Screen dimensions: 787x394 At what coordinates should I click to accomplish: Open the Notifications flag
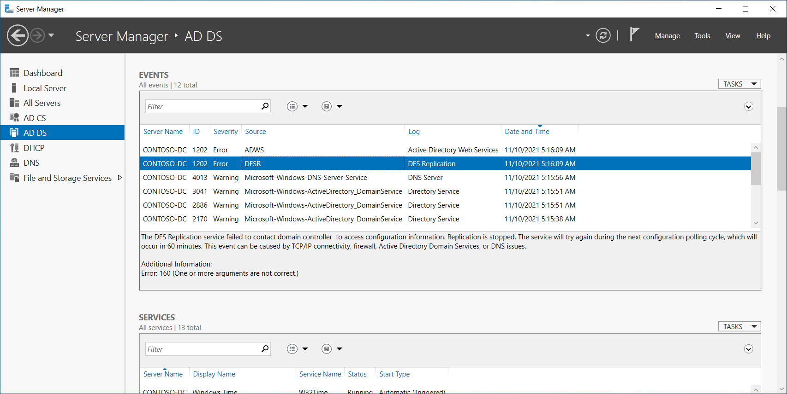[635, 35]
